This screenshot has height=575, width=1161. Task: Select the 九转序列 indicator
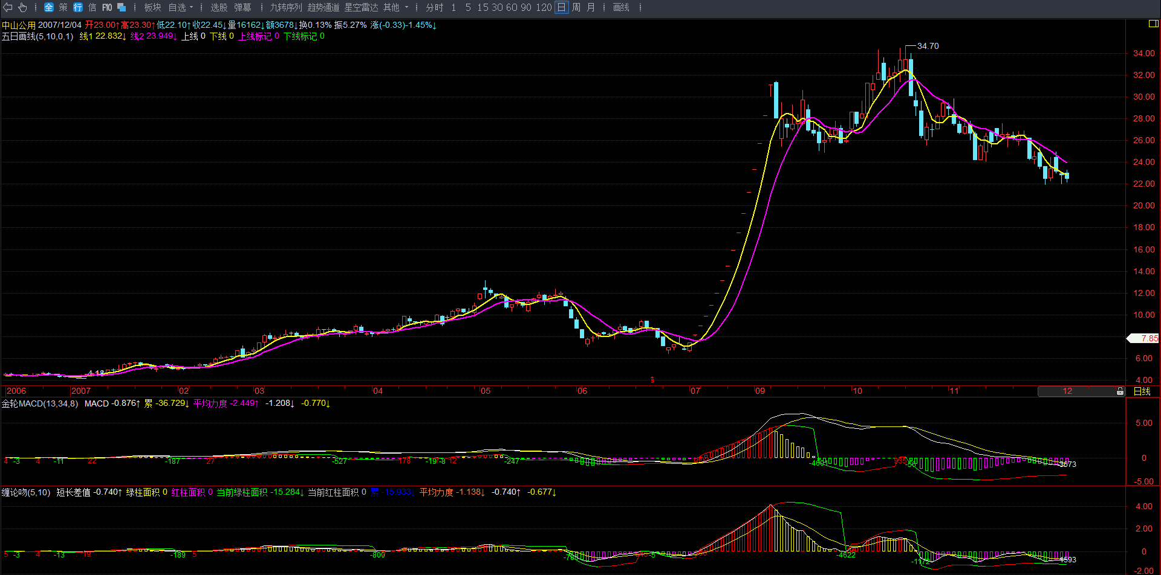point(286,7)
